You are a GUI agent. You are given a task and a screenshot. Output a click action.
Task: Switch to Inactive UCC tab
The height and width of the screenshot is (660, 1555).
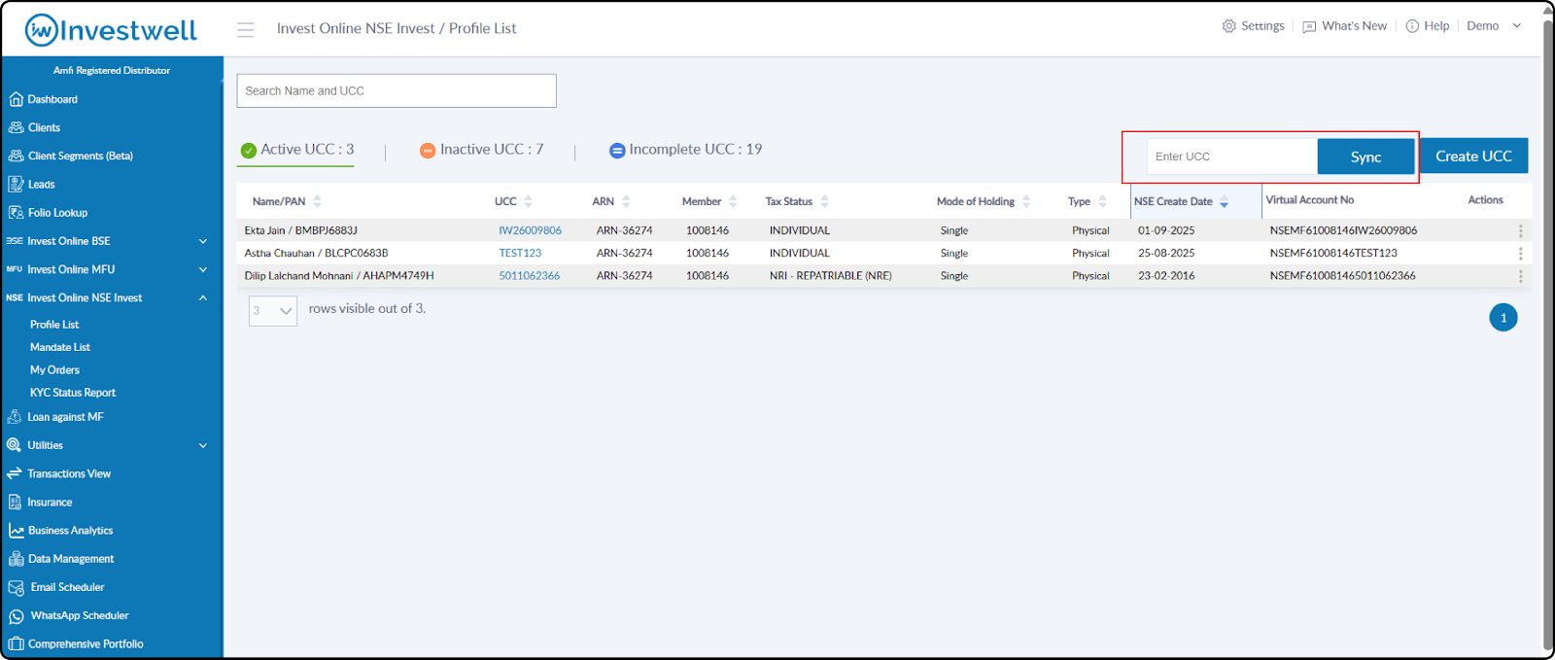482,150
